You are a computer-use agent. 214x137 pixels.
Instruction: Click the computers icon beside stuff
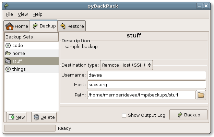pos(8,61)
